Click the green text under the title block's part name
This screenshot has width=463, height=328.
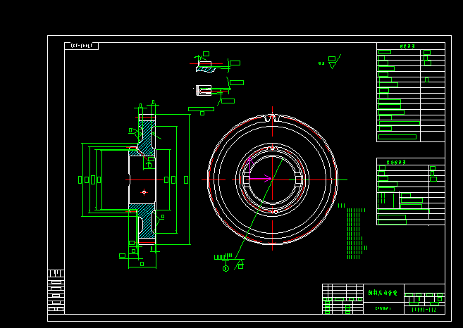[x=383, y=308]
